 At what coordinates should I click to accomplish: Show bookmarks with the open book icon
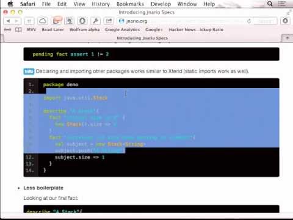[x=18, y=30]
